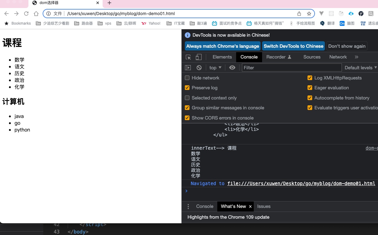Close the dom选择器 tab
The height and width of the screenshot is (235, 378).
click(x=98, y=3)
